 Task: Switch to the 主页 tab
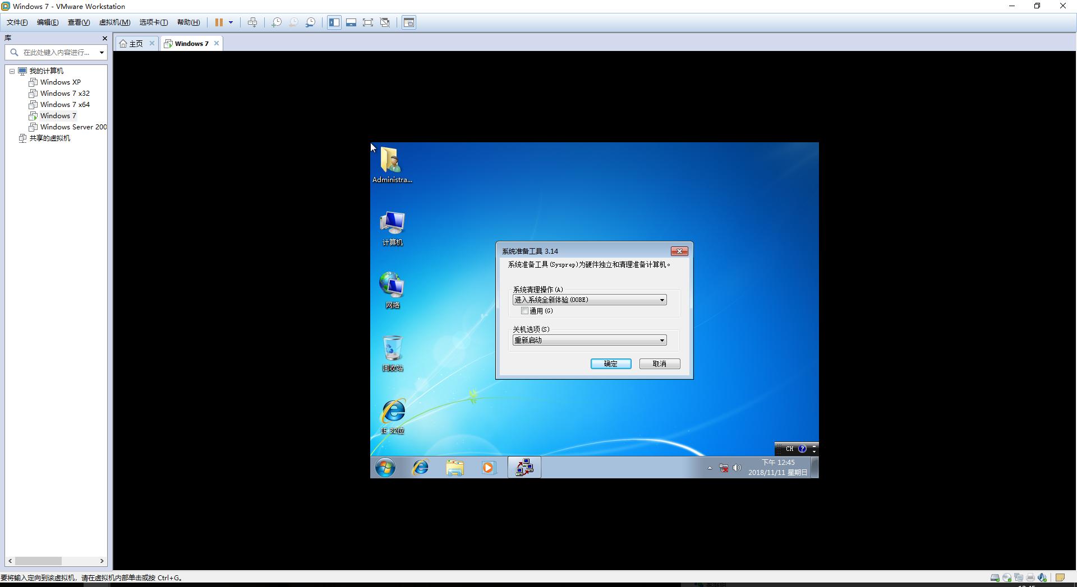point(135,43)
